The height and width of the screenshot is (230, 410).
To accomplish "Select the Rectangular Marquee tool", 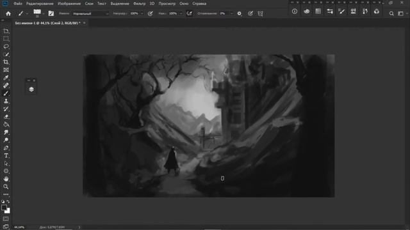I will point(6,39).
